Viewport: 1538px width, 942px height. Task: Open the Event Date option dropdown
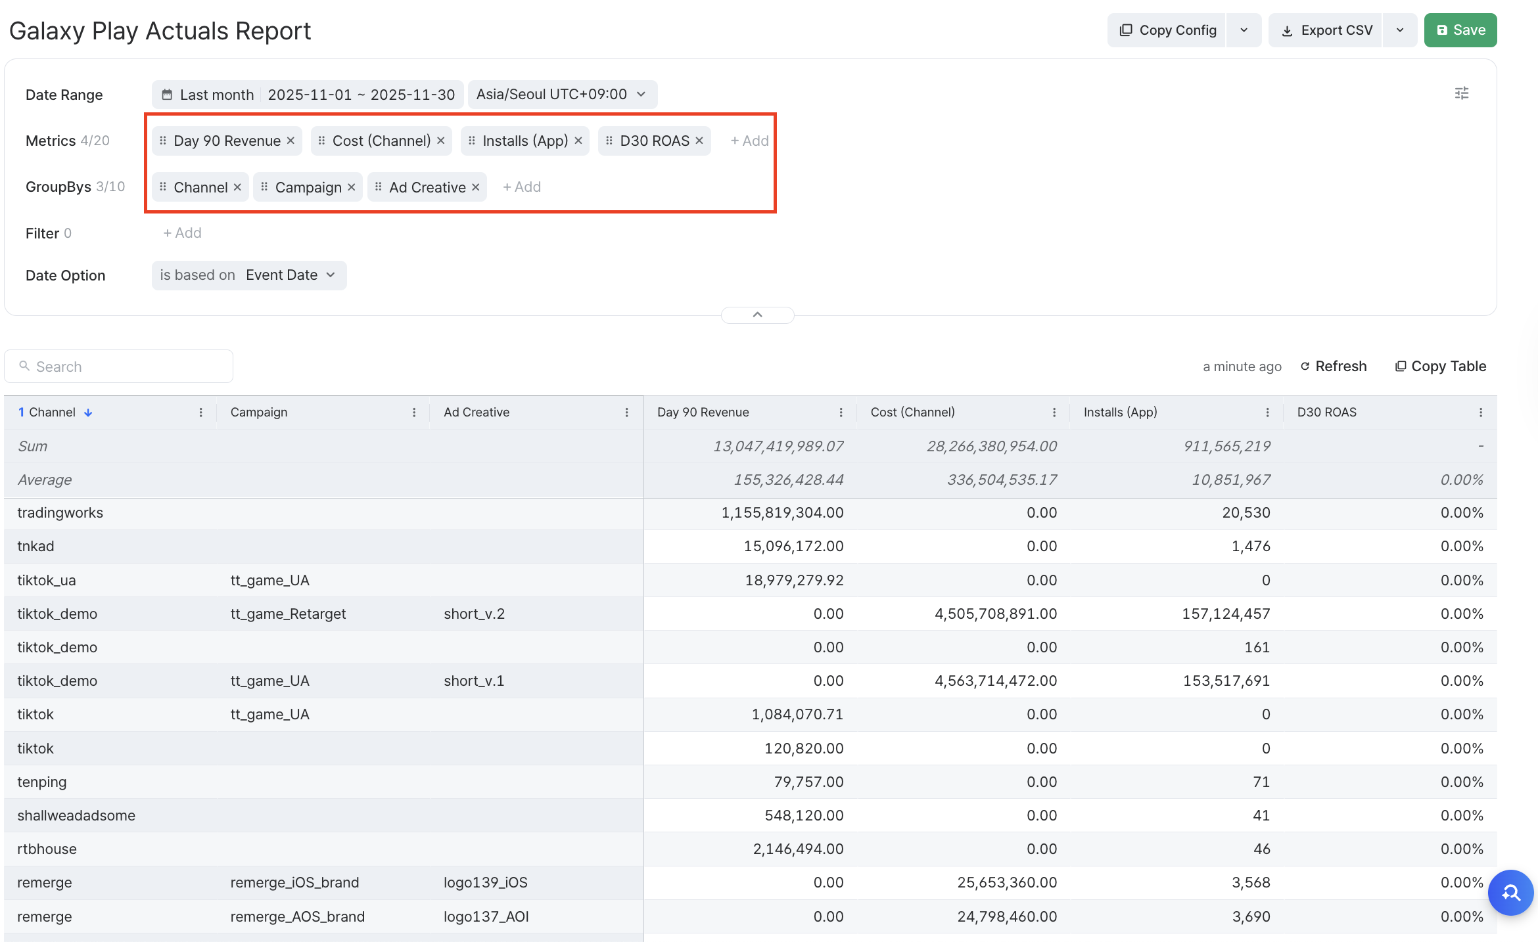click(x=289, y=275)
